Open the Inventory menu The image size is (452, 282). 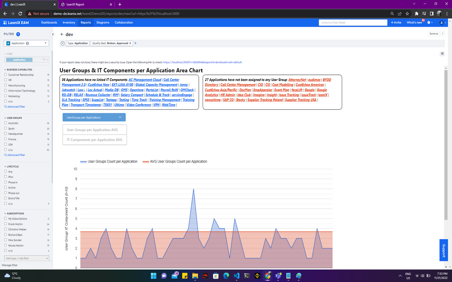coord(69,23)
